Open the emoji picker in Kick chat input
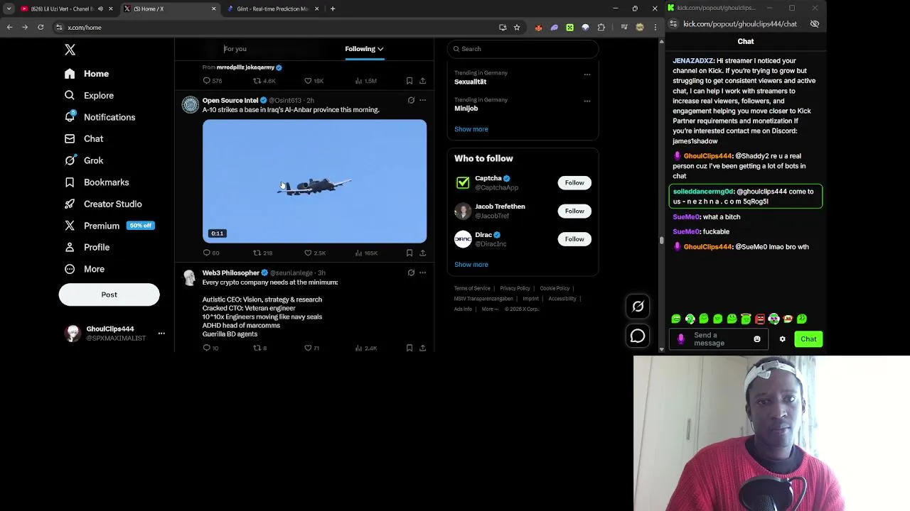This screenshot has height=511, width=910. click(756, 339)
